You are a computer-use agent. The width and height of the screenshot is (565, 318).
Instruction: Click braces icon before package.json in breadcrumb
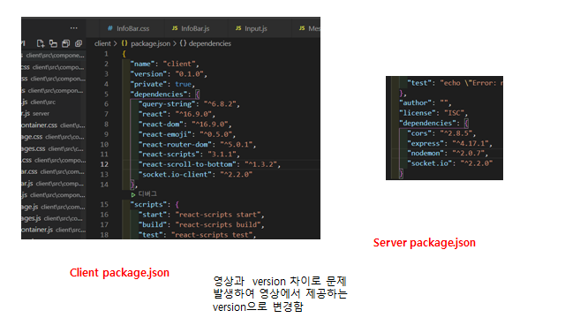tap(124, 43)
